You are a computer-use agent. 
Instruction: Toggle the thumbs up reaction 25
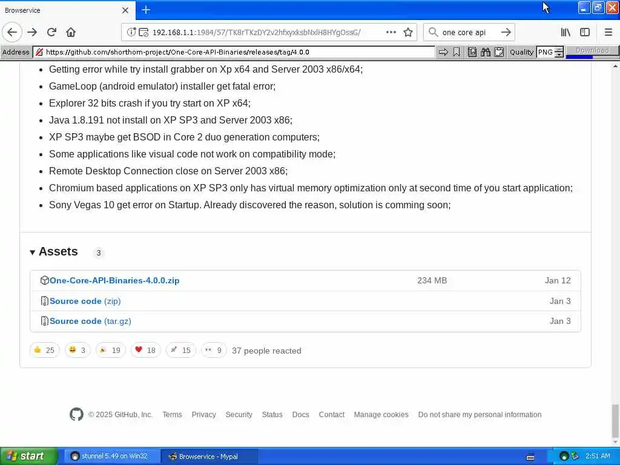pos(44,350)
